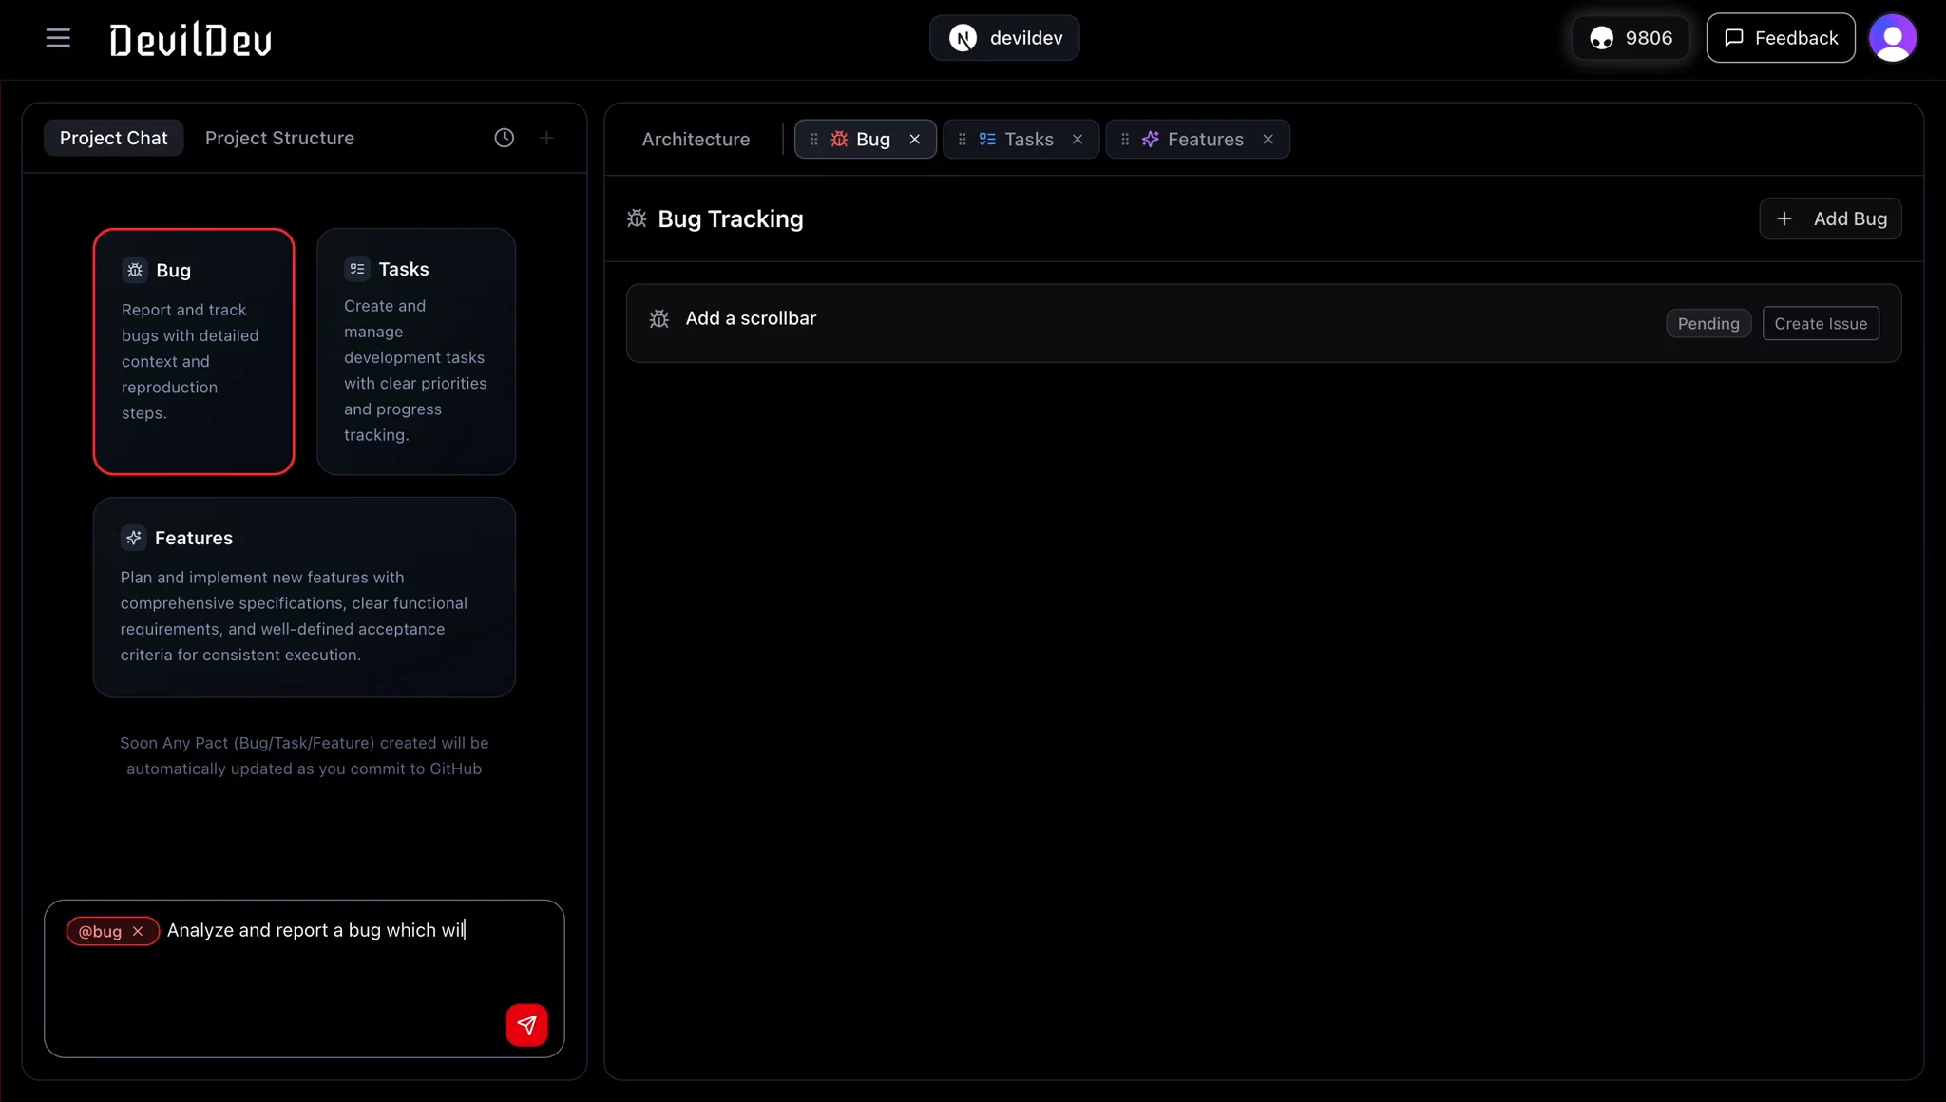Close the Features tab
Image resolution: width=1946 pixels, height=1102 pixels.
pos(1269,139)
